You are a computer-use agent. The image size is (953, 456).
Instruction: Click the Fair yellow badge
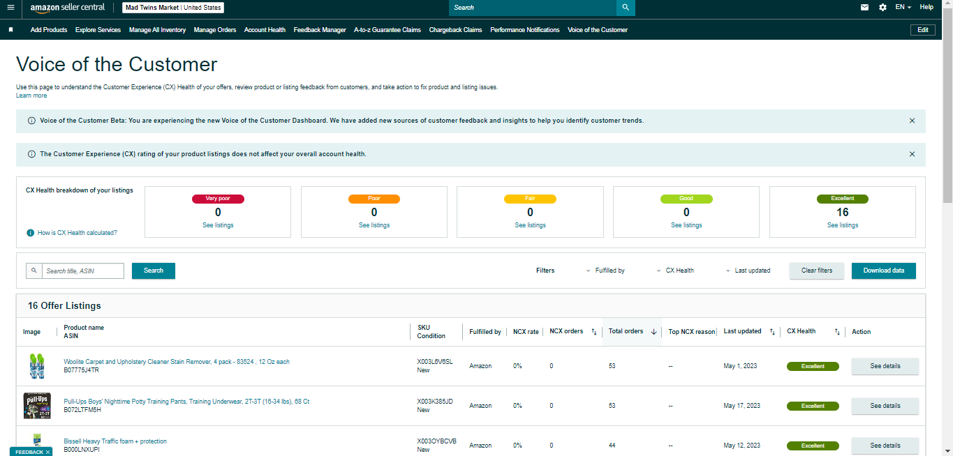point(531,199)
